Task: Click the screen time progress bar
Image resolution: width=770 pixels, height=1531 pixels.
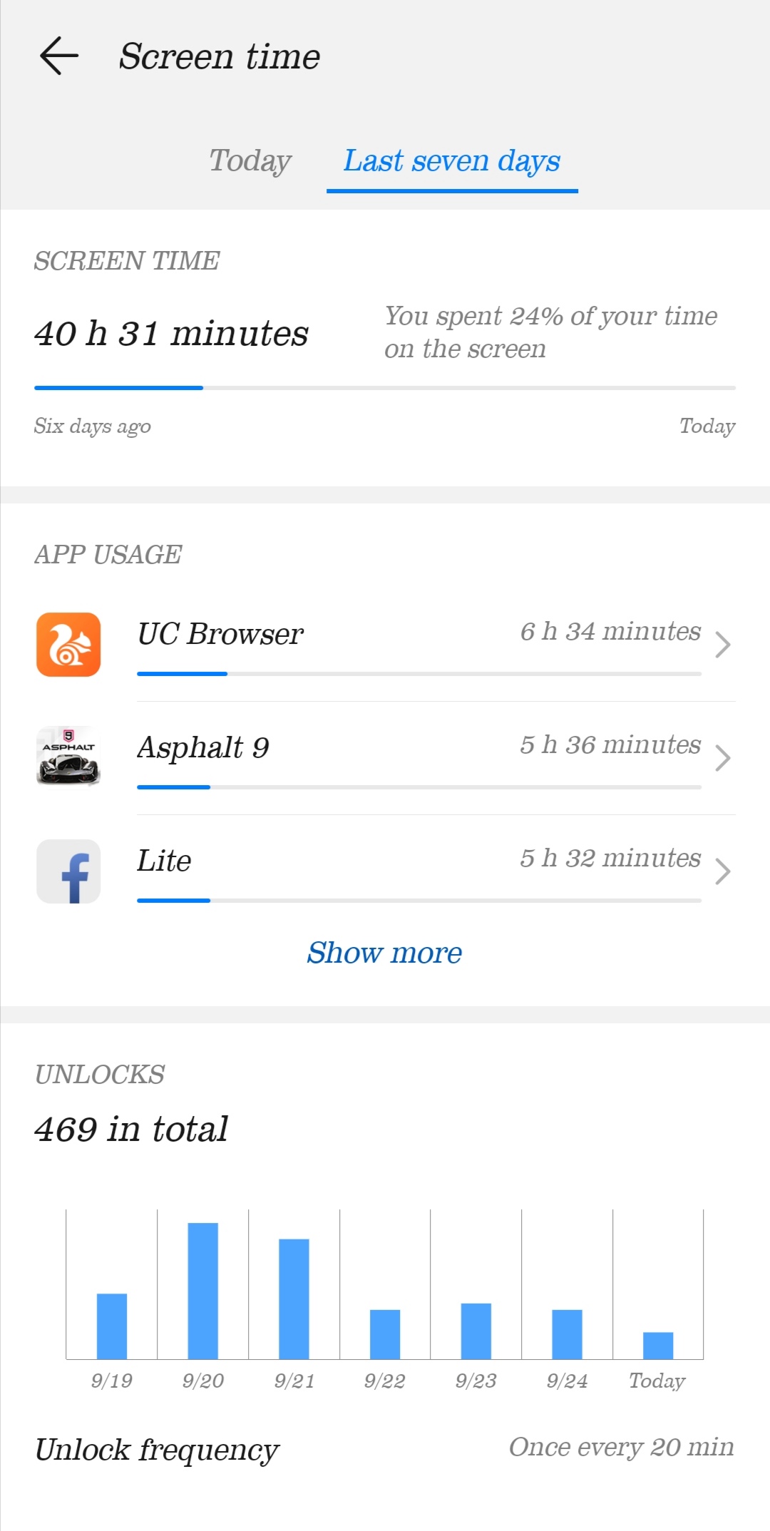Action: (384, 388)
